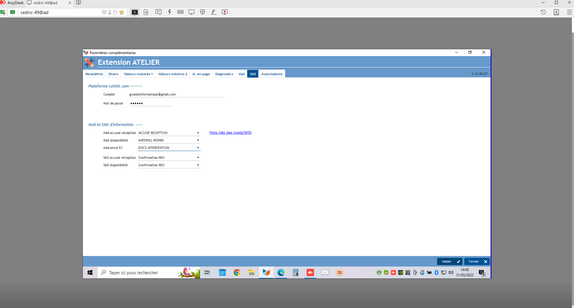The width and height of the screenshot is (574, 308).
Task: Click the lightning bolt actions icon
Action: (x=170, y=12)
